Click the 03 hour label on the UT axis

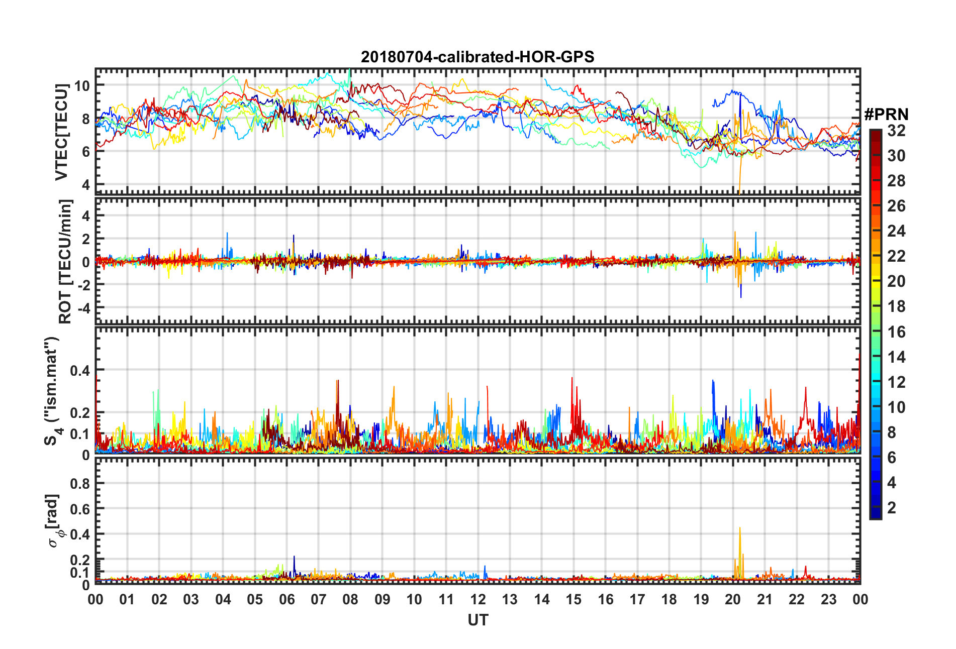pyautogui.click(x=191, y=599)
